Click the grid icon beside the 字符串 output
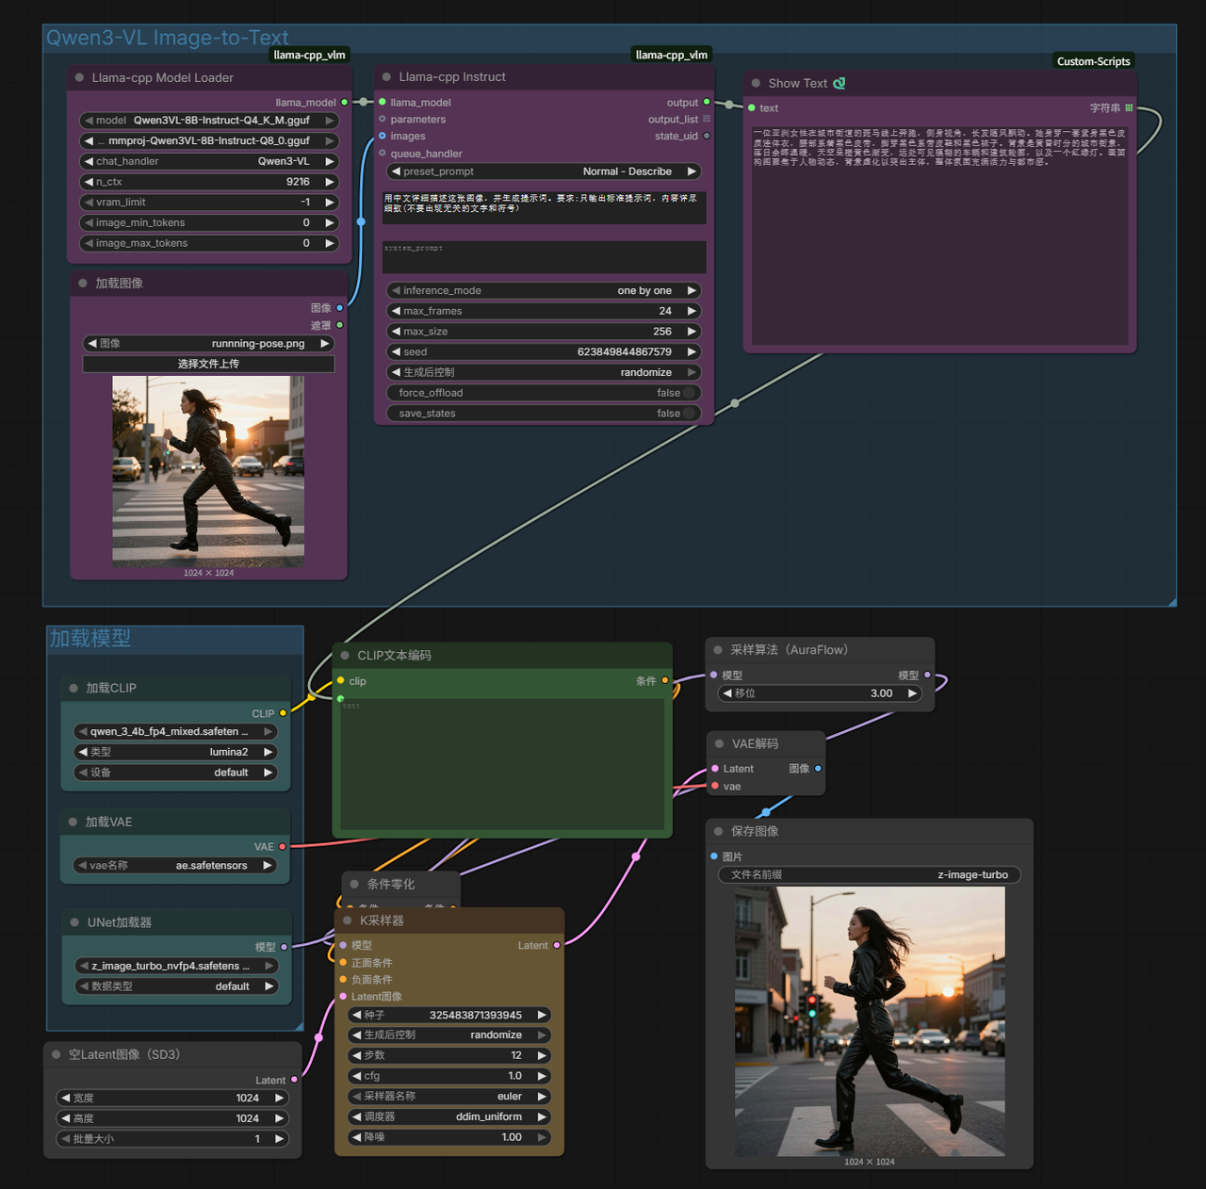This screenshot has width=1206, height=1189. 1129,107
